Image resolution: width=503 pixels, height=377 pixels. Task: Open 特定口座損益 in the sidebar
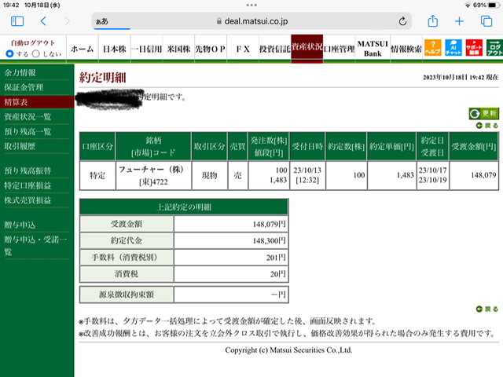[28, 185]
